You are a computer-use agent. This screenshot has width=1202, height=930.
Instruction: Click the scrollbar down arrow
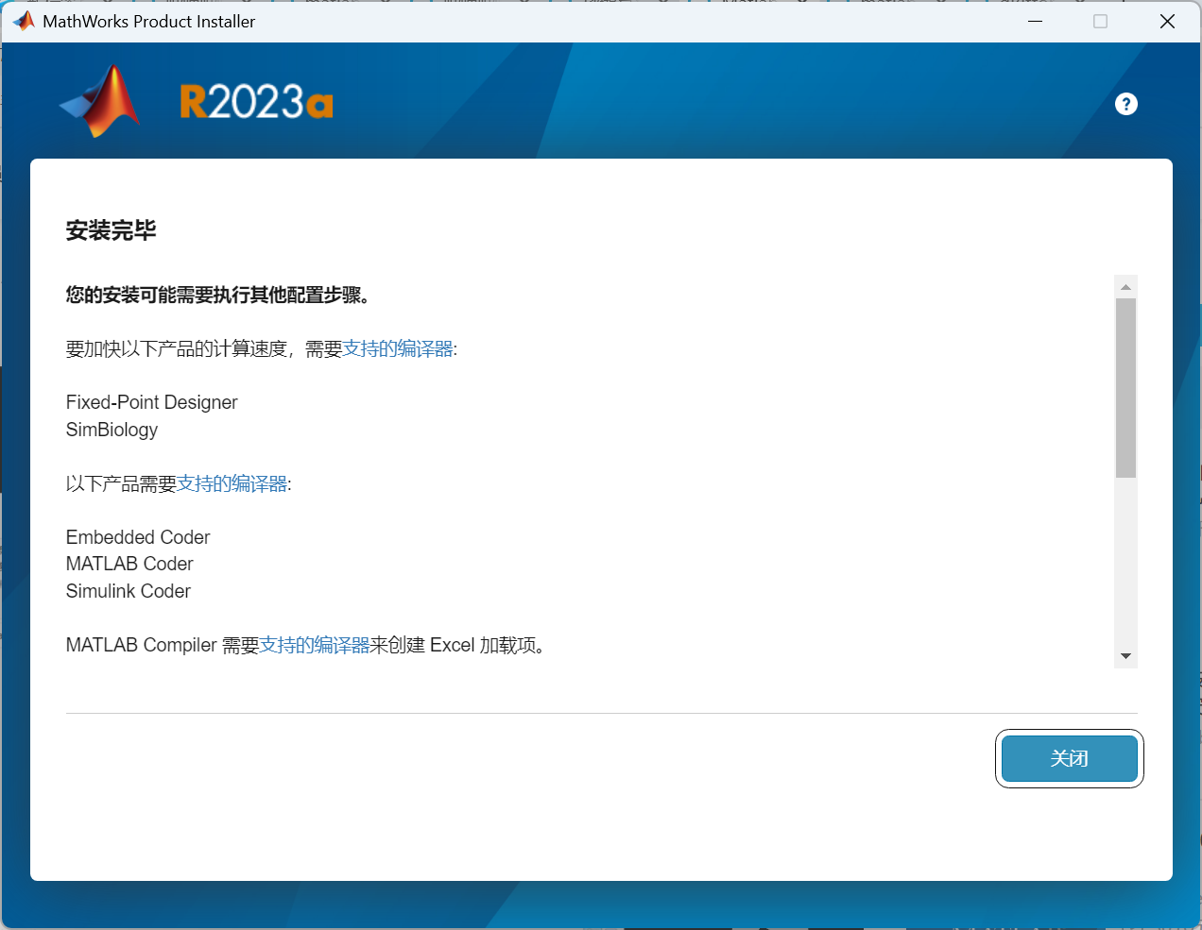1125,656
